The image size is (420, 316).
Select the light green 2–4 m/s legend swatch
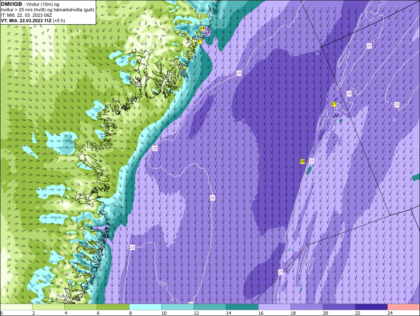click(48, 307)
